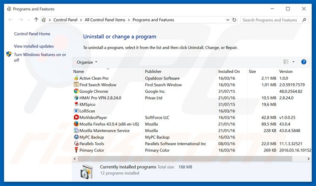Click the Programs and Features title bar icon
316x186 pixels.
click(x=9, y=9)
